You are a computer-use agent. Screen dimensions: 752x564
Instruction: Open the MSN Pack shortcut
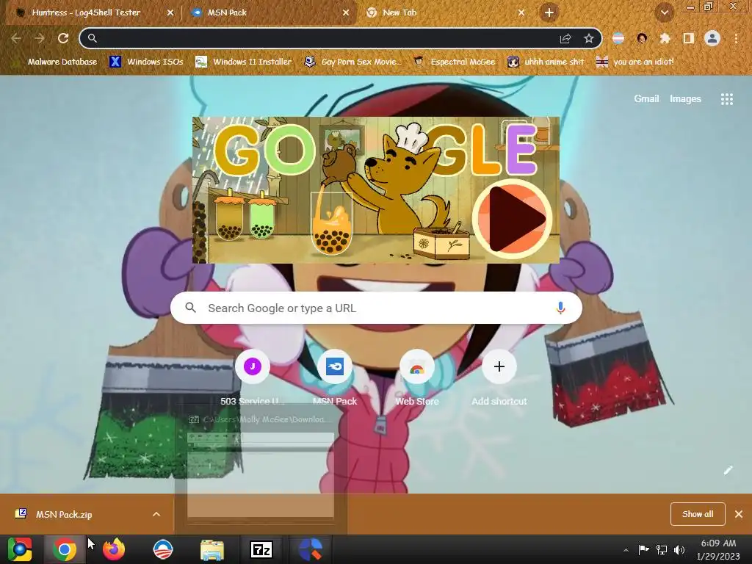click(335, 378)
